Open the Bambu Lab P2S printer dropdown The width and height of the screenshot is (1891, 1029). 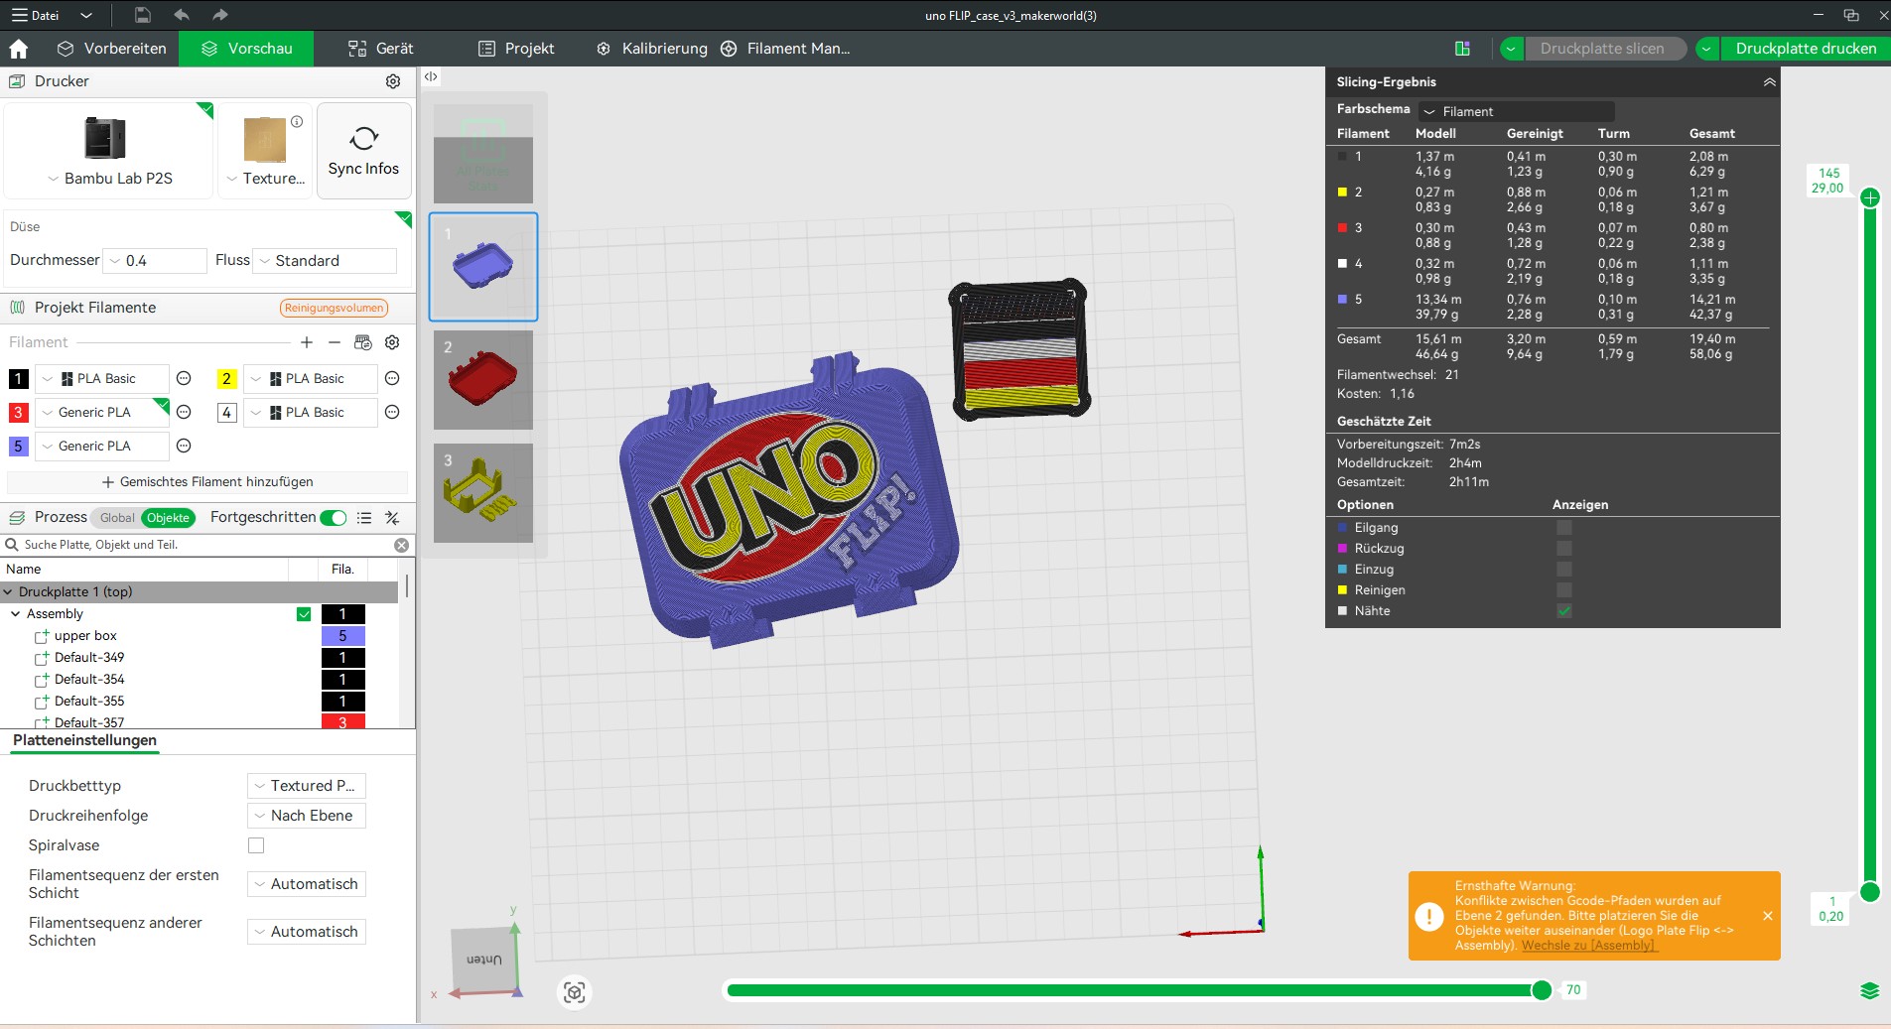109,179
